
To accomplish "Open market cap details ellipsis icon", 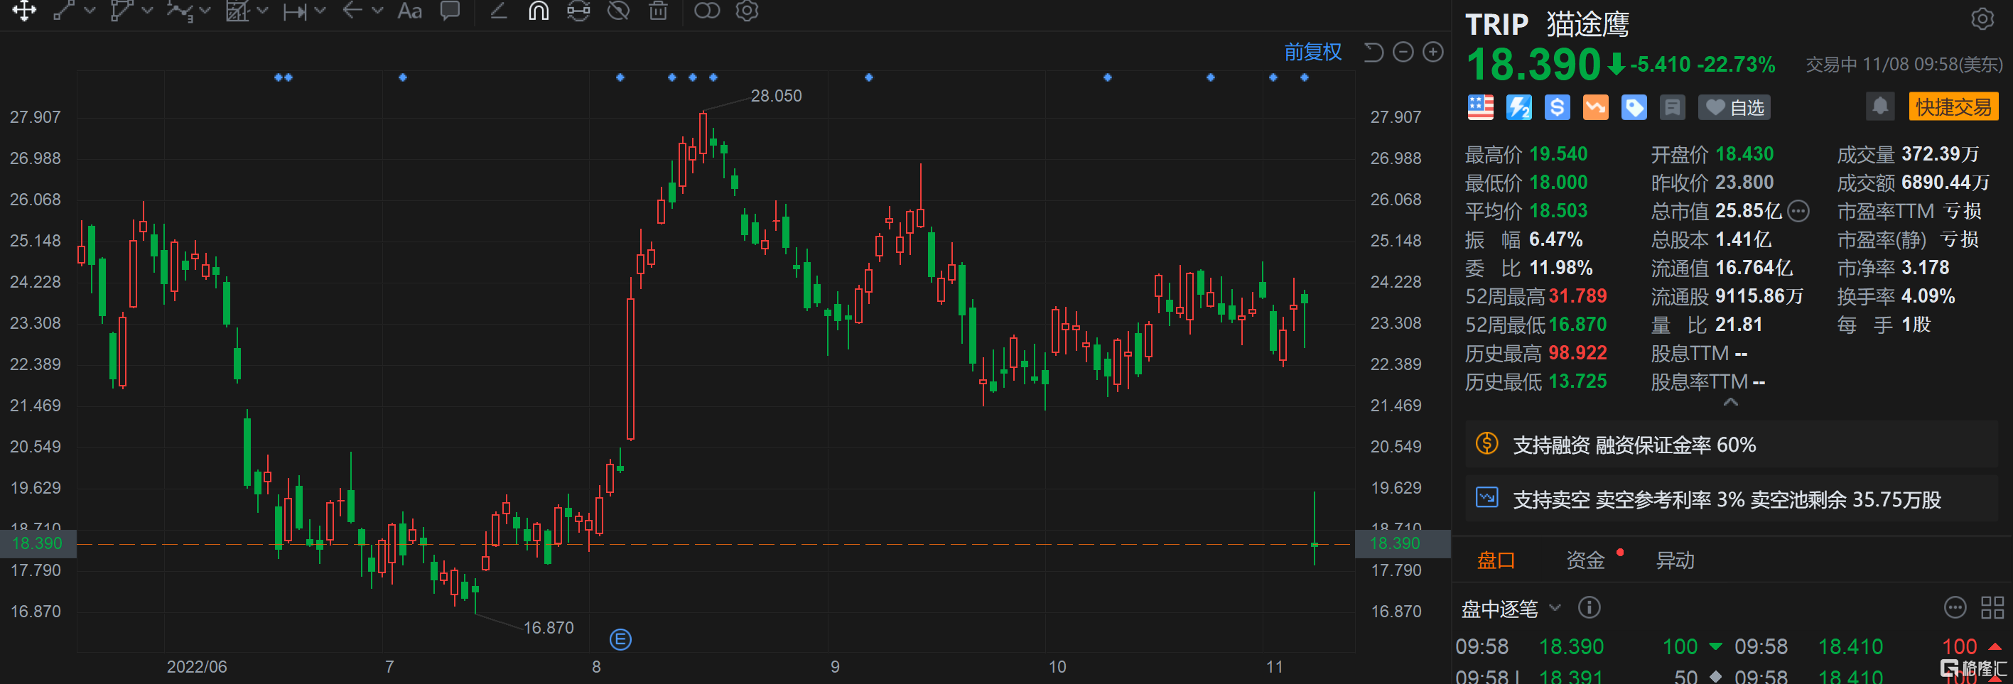I will click(x=1799, y=211).
